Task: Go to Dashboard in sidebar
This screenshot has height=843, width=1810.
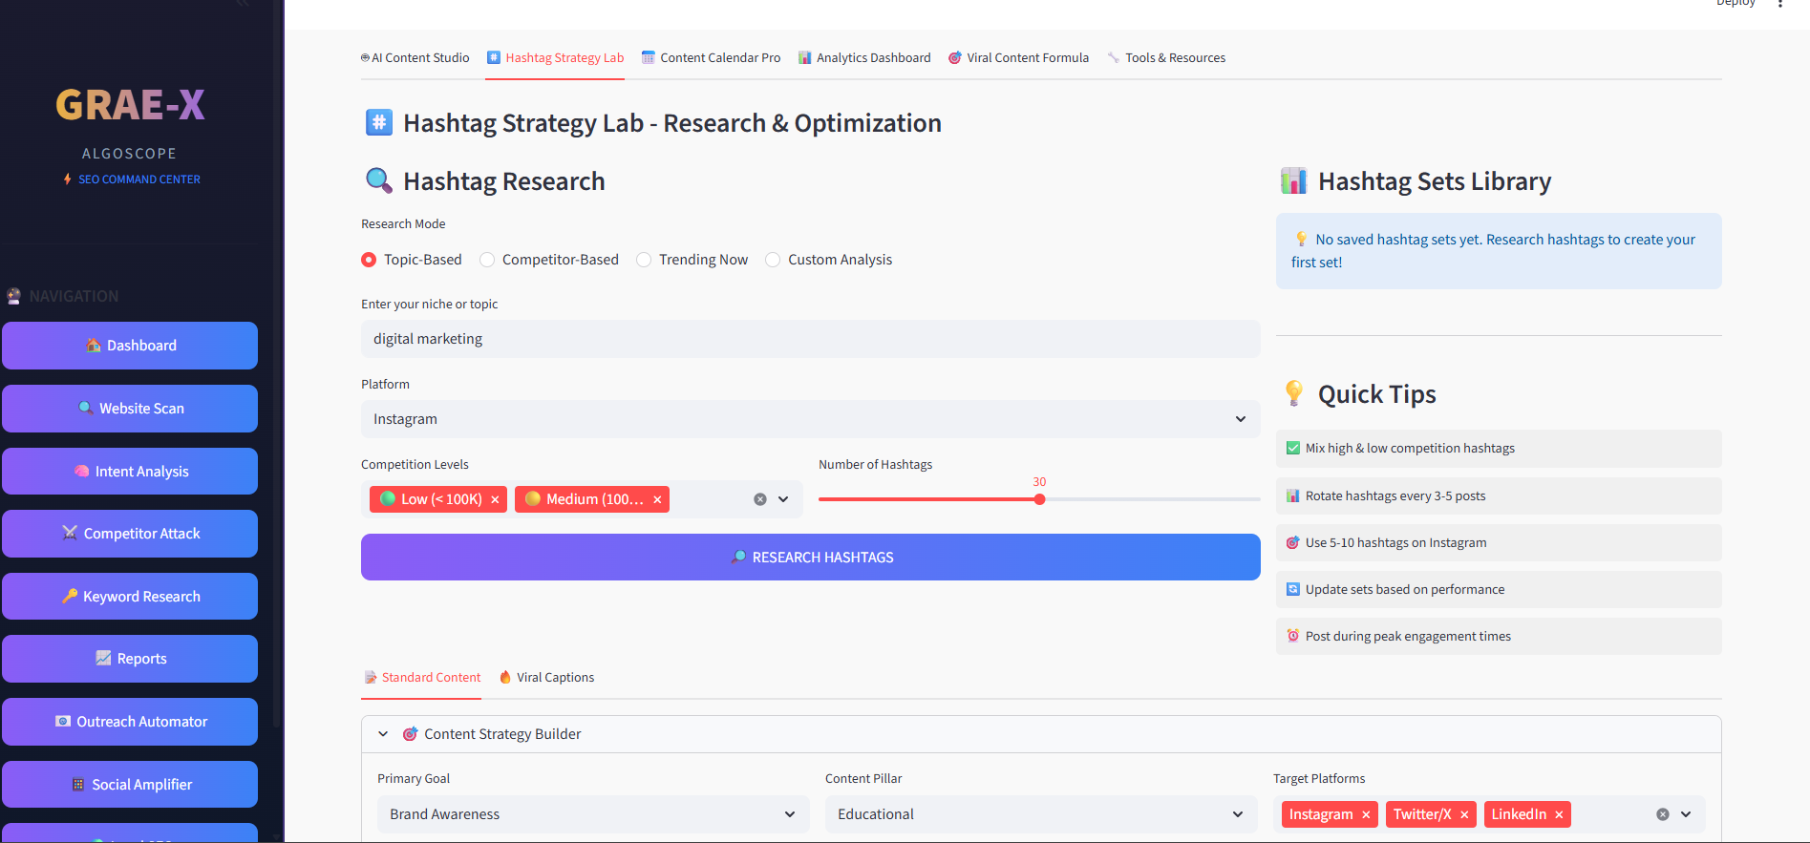Action: [130, 346]
